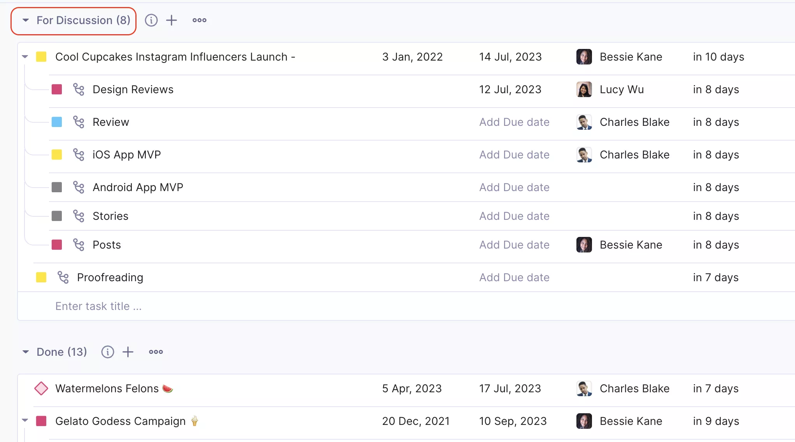795x442 pixels.
Task: Open the Design Reviews task
Action: pyautogui.click(x=133, y=89)
